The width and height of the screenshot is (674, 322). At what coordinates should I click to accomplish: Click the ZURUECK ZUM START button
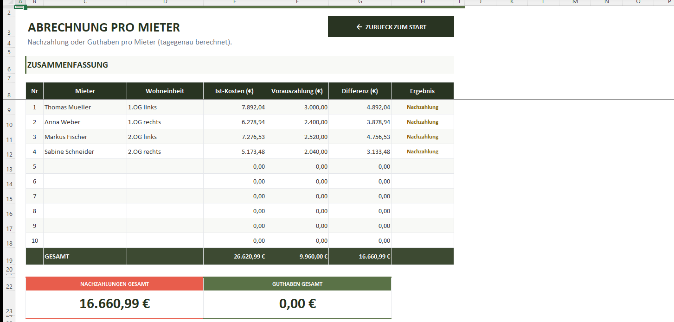coord(391,27)
